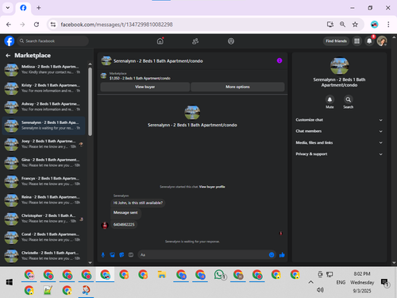Expand the Chat members section
Screen dimensions: 397x298
click(339, 131)
